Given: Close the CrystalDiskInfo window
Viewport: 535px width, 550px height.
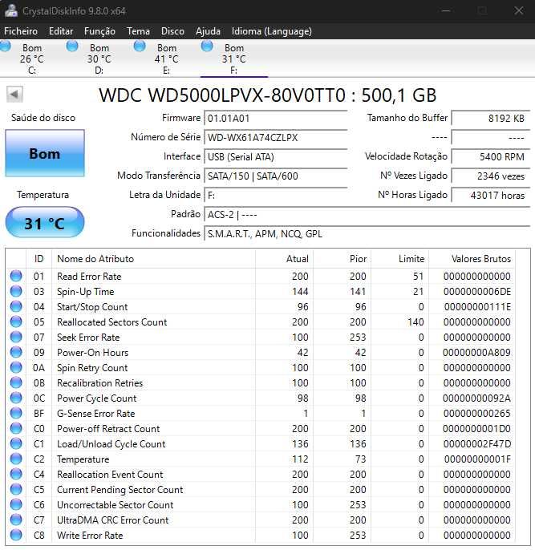Looking at the screenshot, I should pyautogui.click(x=518, y=10).
